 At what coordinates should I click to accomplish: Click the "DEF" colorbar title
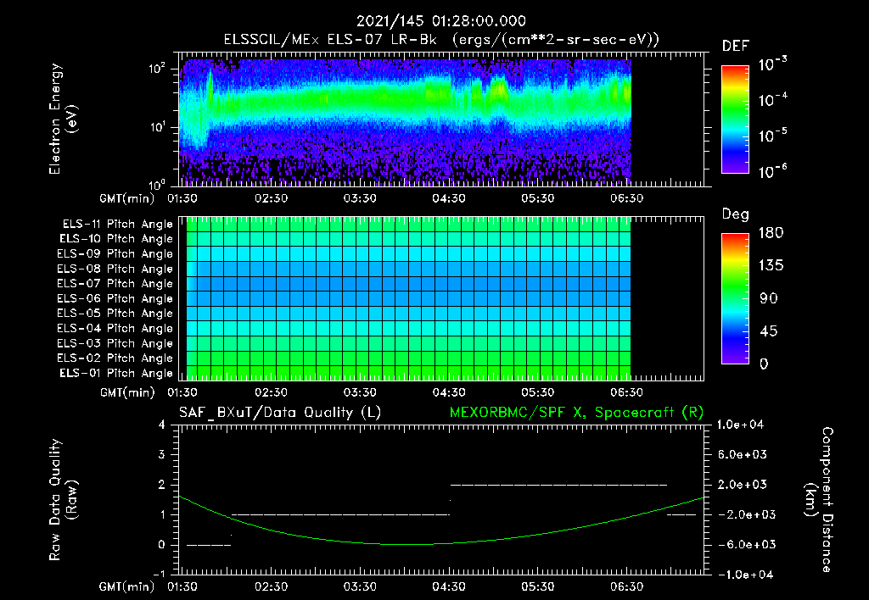pyautogui.click(x=736, y=47)
